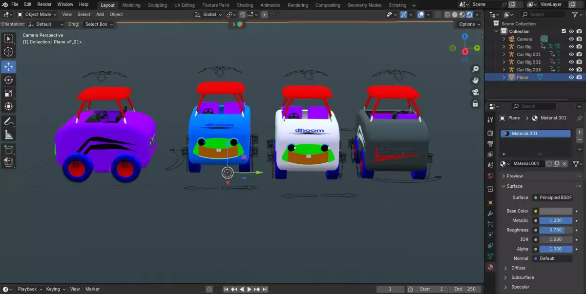Viewport: 586px width, 294px height.
Task: Open the Particles properties tab
Action: (x=490, y=224)
